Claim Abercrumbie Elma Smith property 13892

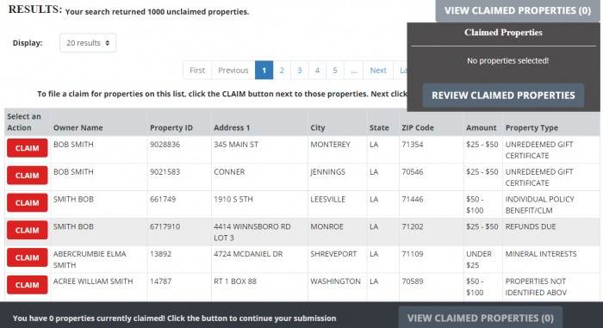[x=27, y=257]
